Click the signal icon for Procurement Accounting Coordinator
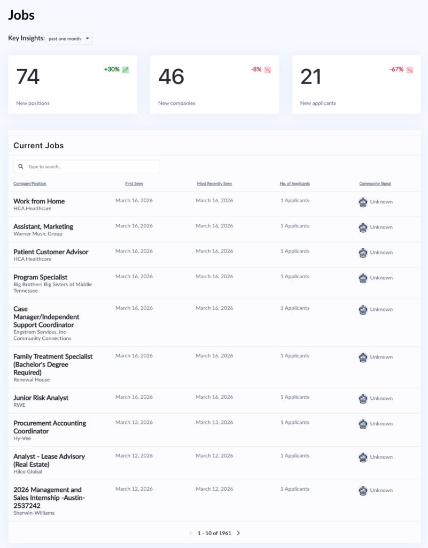 point(363,423)
